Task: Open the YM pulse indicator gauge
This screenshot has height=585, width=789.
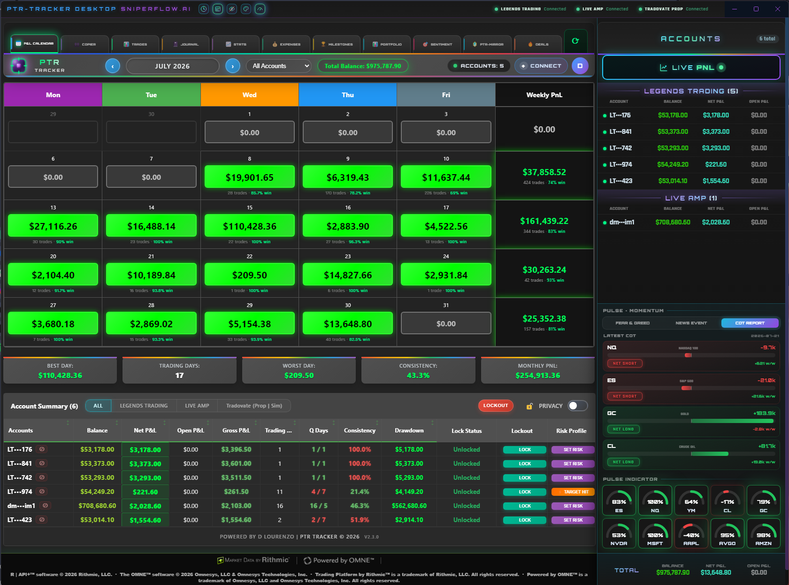Action: pyautogui.click(x=691, y=500)
